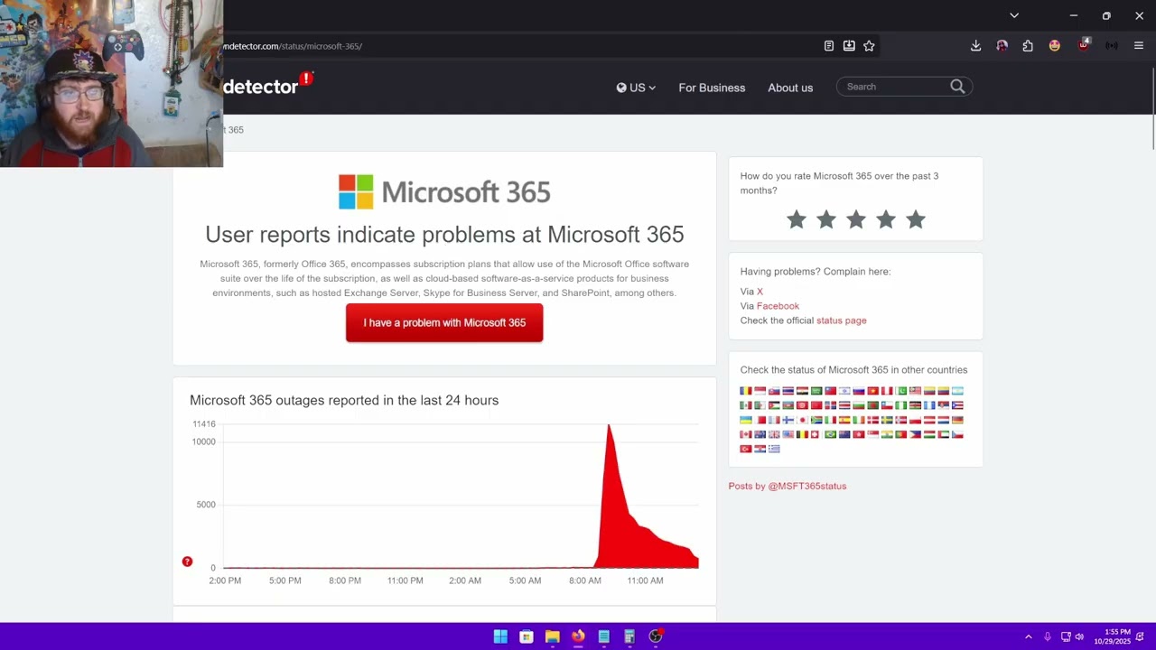
Task: Rate Microsoft 365 five stars
Action: 916,219
